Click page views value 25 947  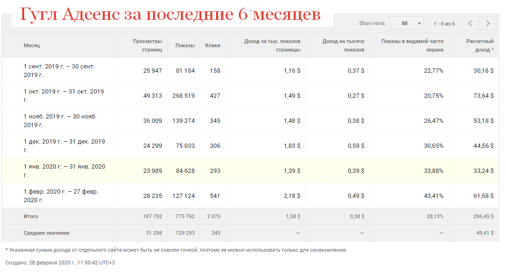[x=153, y=71]
